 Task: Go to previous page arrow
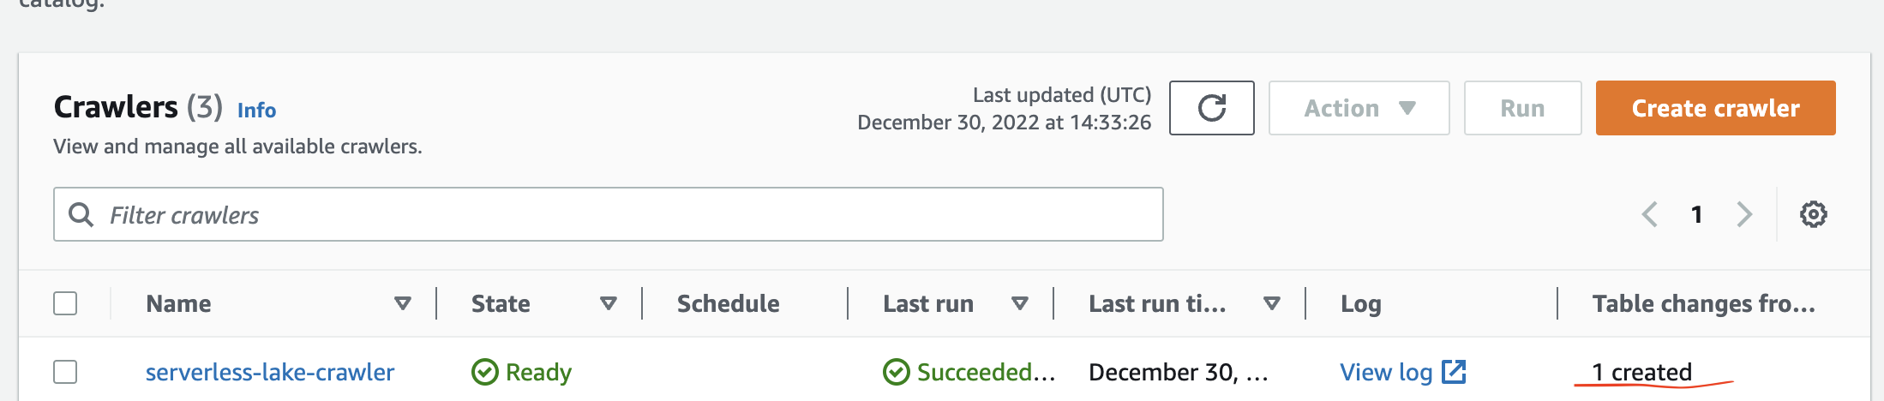[1650, 214]
